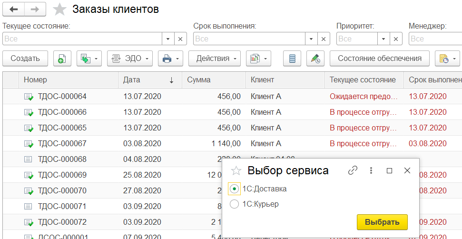Click the Состояние обеспечения button
Image resolution: width=462 pixels, height=239 pixels.
[380, 59]
